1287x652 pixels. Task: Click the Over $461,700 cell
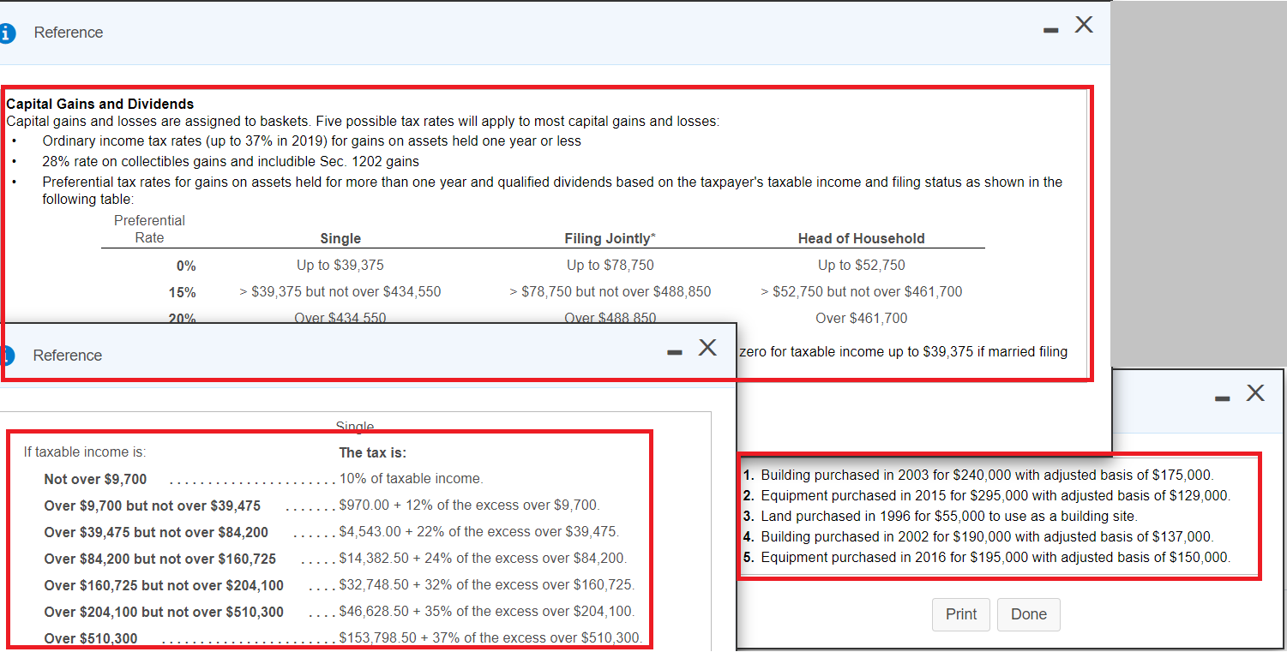pos(862,319)
